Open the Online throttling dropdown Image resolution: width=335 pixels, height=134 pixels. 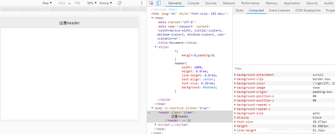[105, 3]
